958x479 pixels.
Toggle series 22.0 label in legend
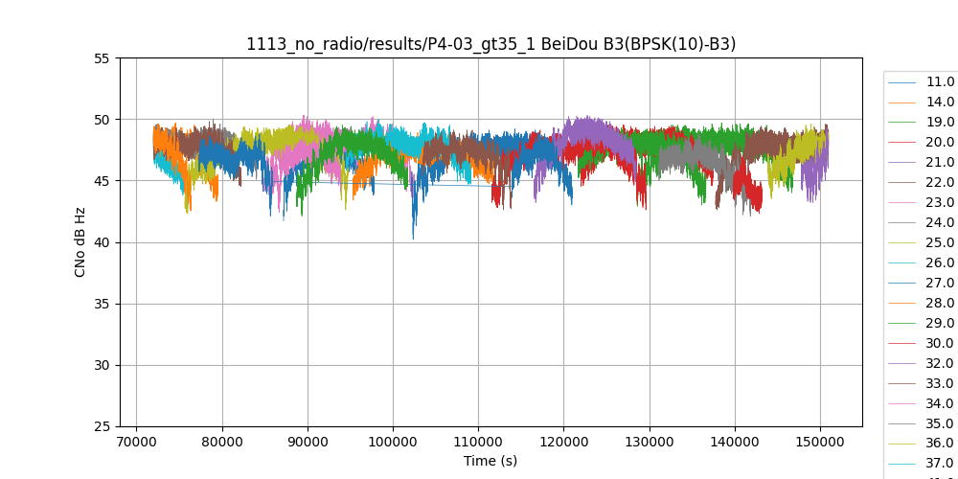click(941, 183)
